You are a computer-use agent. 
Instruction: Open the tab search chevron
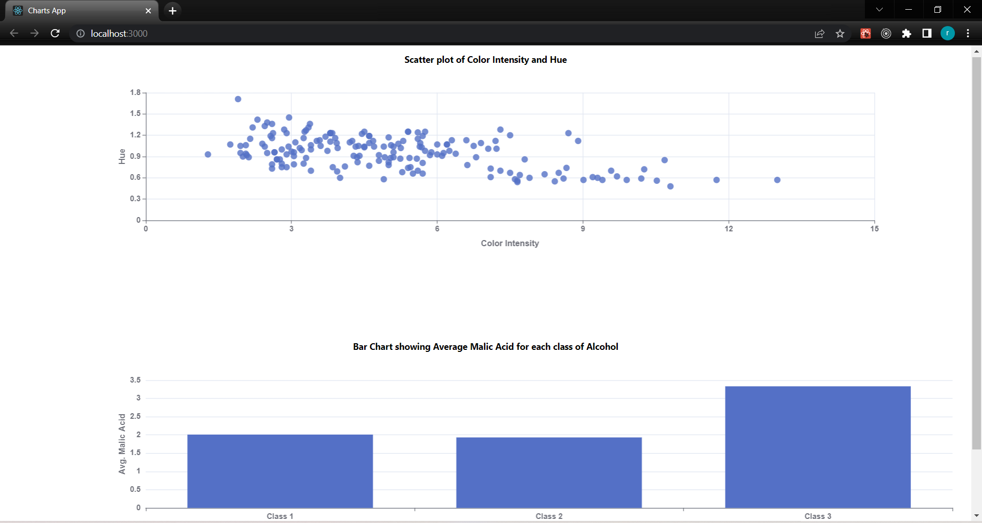pos(879,9)
